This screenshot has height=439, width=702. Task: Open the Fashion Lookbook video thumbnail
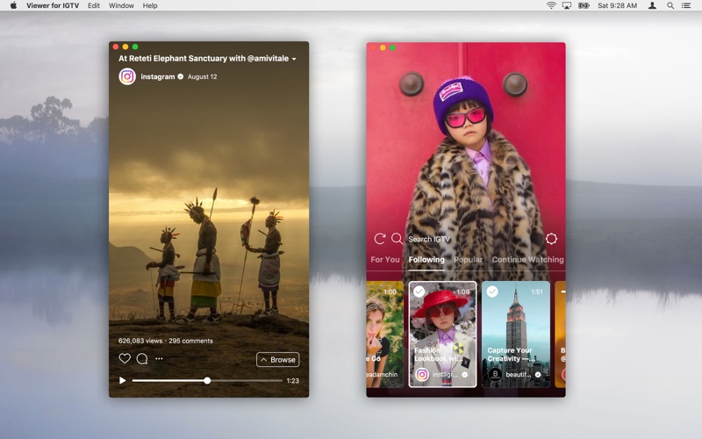pos(442,335)
